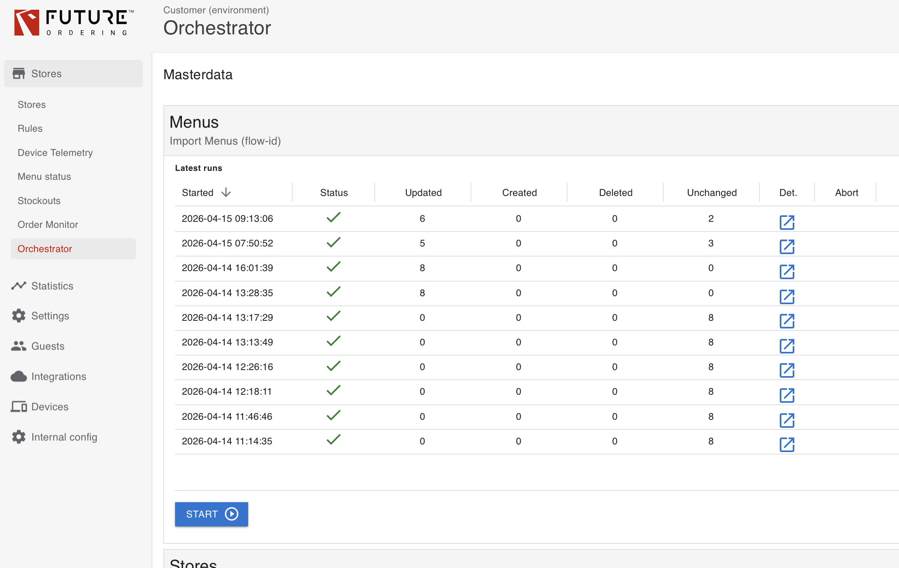Click Updated value 6 in first run
The image size is (899, 568).
(x=422, y=219)
